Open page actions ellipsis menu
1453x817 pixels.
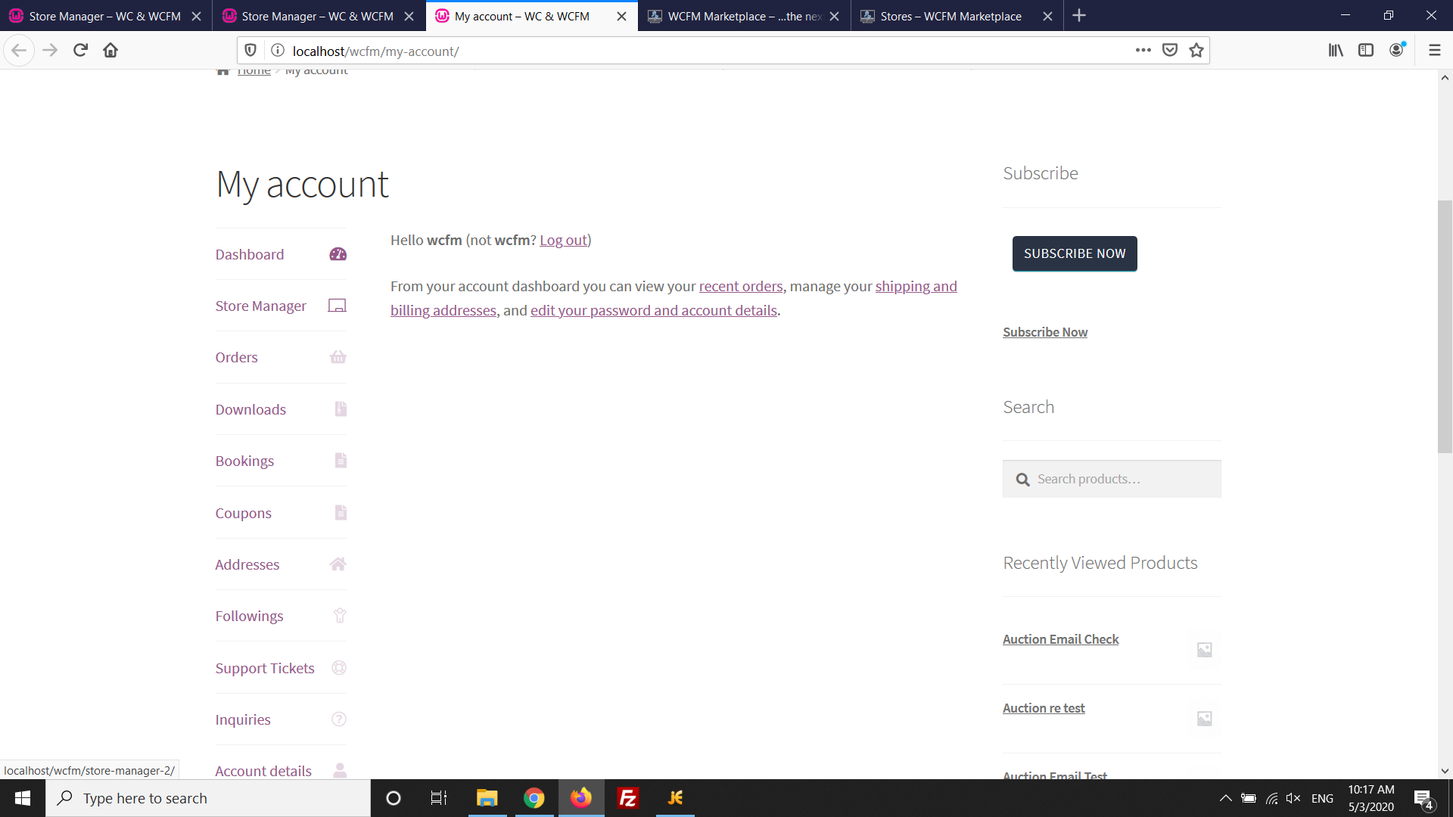(1143, 51)
